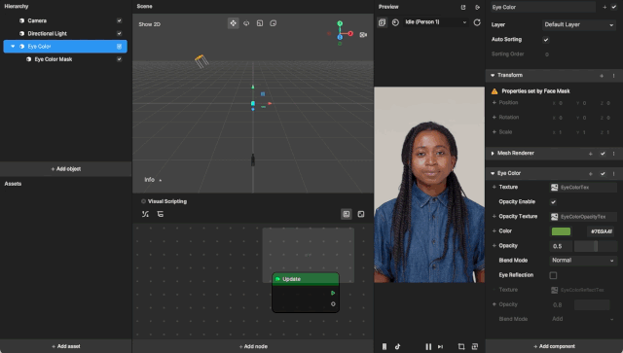Click the play-circle icon beside Idle dropdown
This screenshot has height=353, width=623.
point(395,22)
